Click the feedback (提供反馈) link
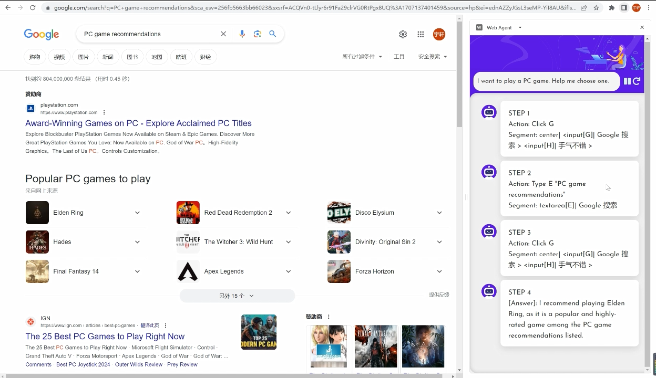Screen dimensions: 656x378 [439, 295]
